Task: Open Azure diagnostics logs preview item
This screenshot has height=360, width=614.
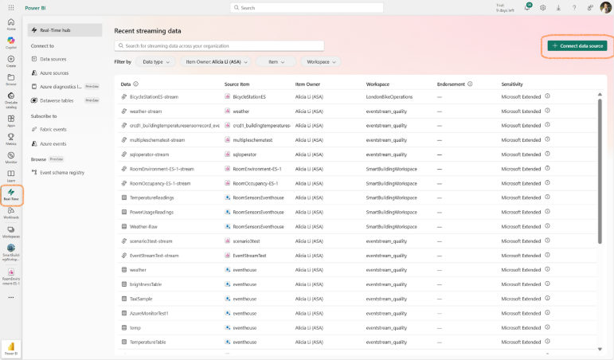Action: tap(65, 87)
